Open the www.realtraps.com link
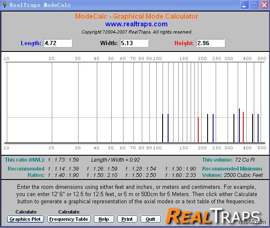270x228 pixels. (x=136, y=24)
